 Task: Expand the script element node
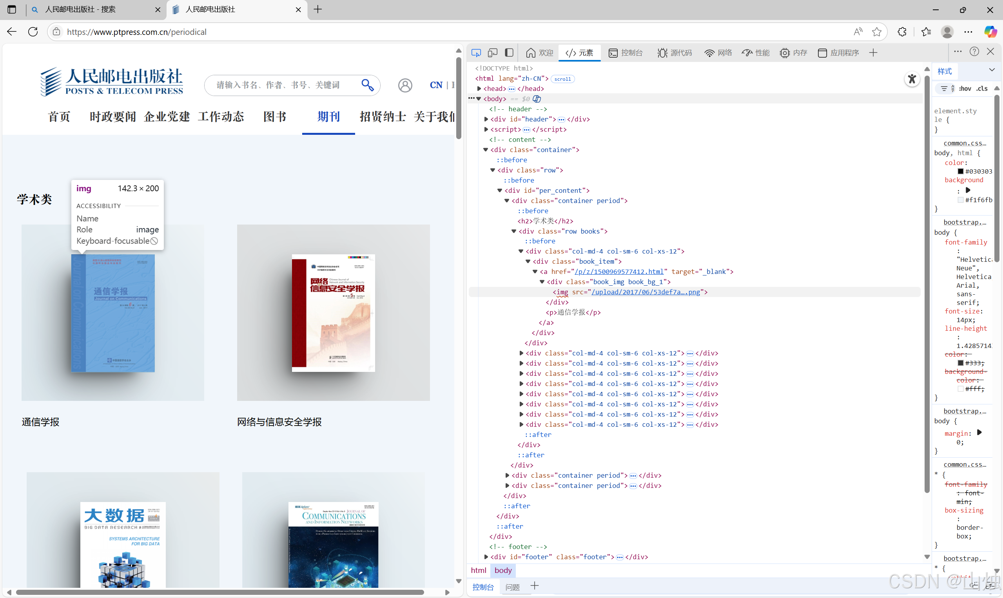(486, 129)
